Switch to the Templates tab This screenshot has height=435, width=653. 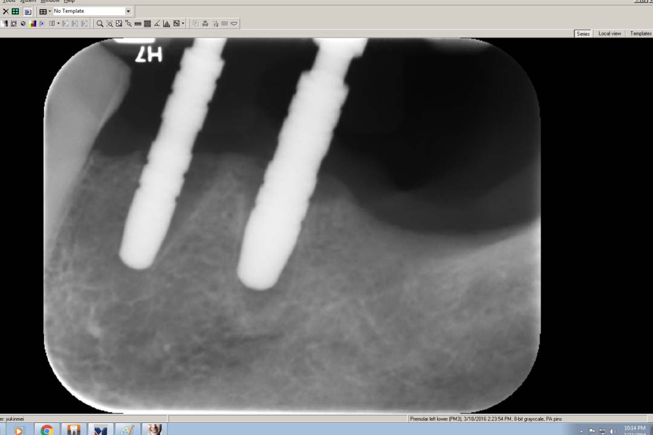click(640, 34)
